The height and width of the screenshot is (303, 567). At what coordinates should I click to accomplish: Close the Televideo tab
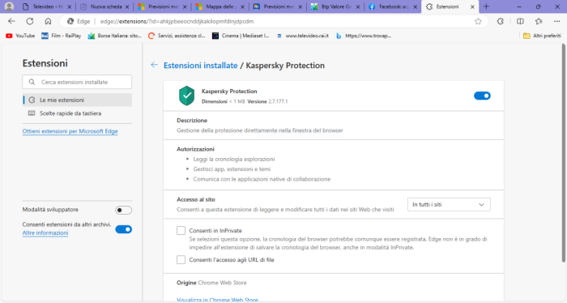70,6
